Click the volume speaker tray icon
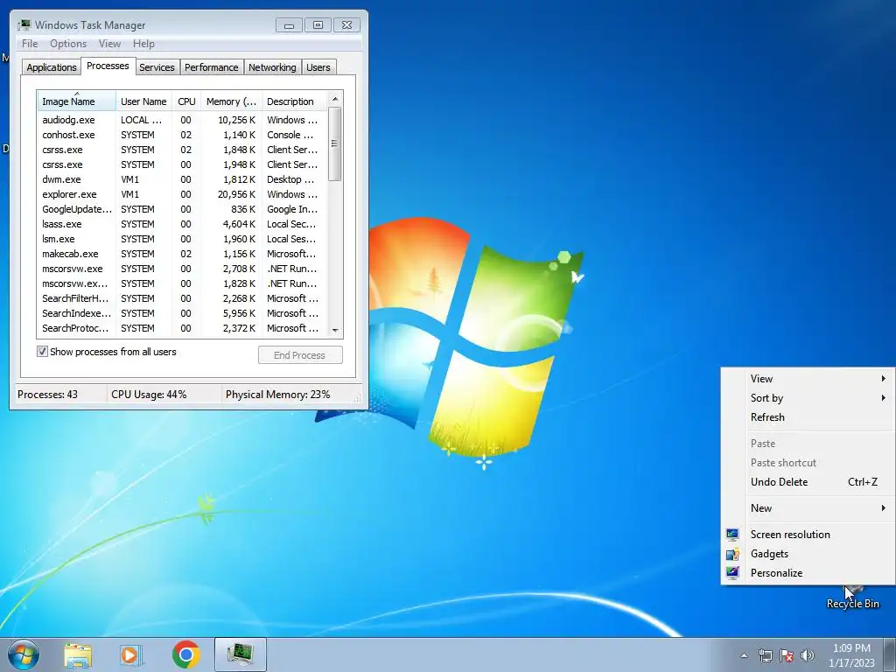Viewport: 896px width, 672px height. pyautogui.click(x=808, y=655)
